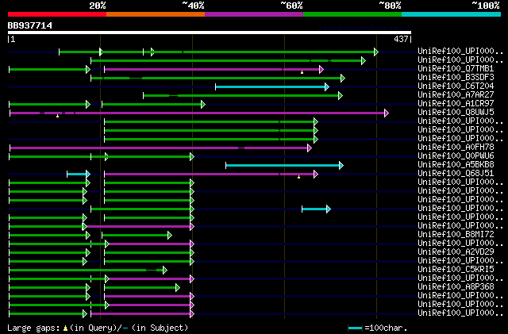Click the purple segment in Q7TMB1 row
The height and width of the screenshot is (334, 508).
pyautogui.click(x=212, y=69)
